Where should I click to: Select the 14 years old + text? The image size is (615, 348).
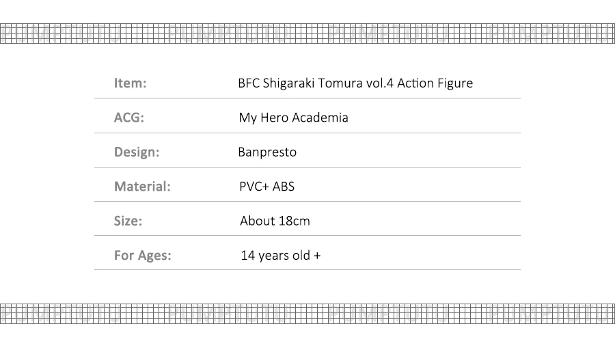280,256
